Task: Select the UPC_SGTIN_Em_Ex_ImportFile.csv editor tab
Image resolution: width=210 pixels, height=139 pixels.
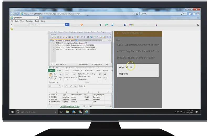Action: click(62, 40)
